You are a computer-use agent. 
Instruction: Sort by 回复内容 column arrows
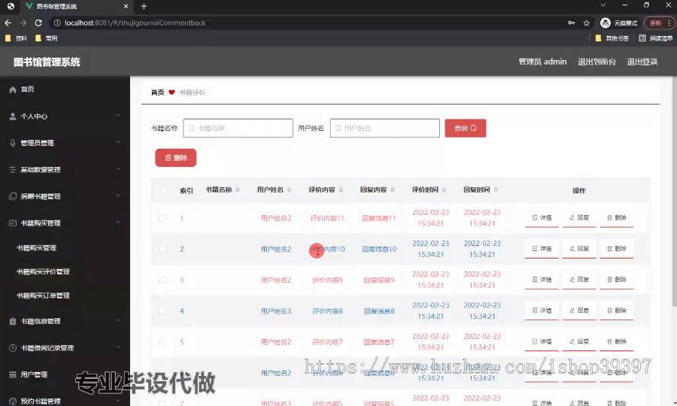coord(393,189)
